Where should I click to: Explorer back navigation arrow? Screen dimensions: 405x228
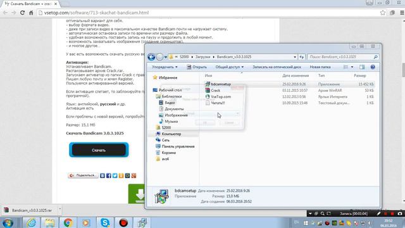tap(151, 57)
